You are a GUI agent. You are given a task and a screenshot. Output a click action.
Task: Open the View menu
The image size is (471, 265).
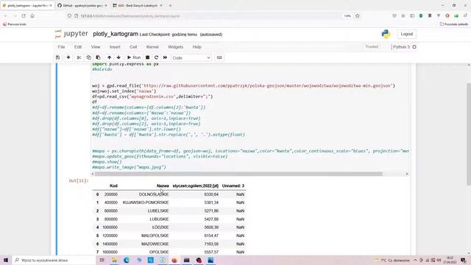pos(96,47)
